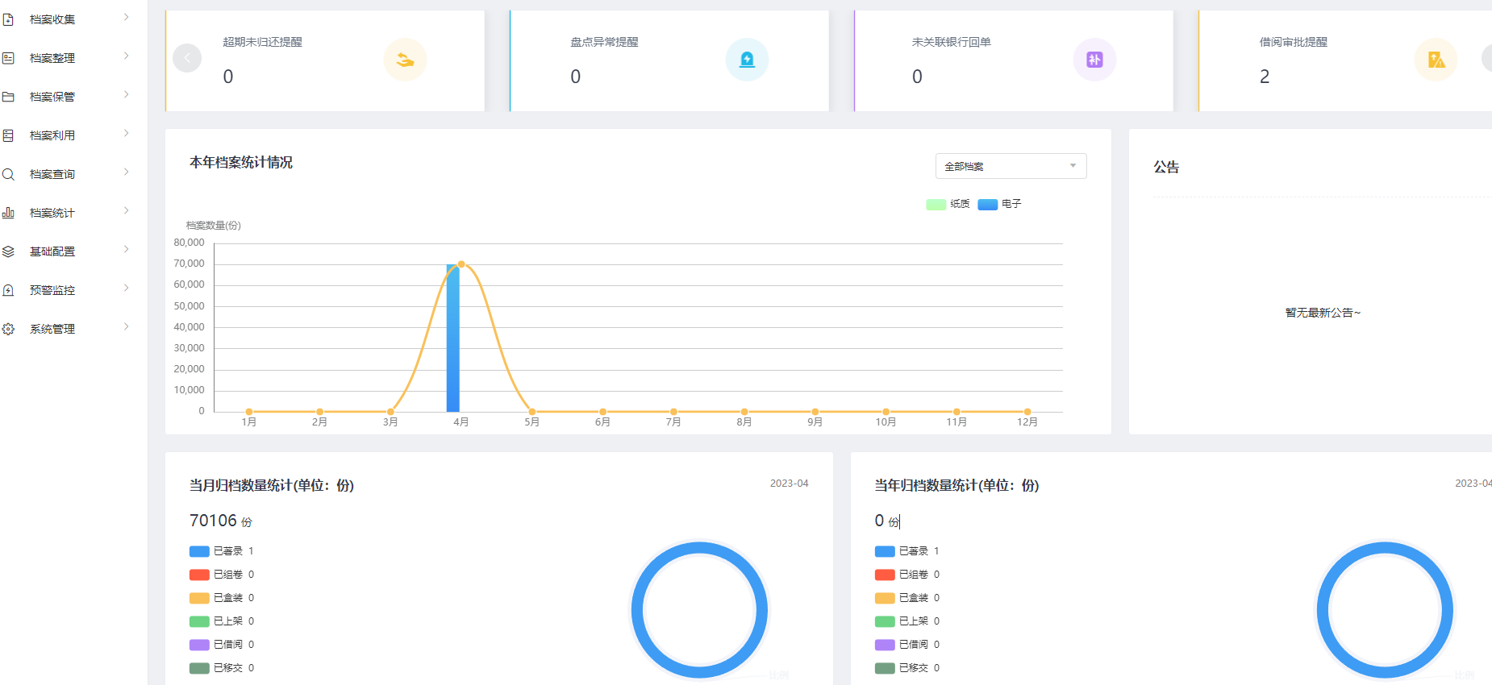Click the 超期未归还提醒 hand icon
The width and height of the screenshot is (1492, 685).
tap(405, 60)
